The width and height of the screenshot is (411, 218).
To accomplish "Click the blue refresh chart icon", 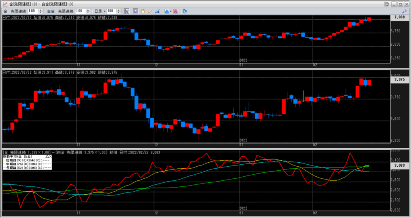I will click(184, 11).
